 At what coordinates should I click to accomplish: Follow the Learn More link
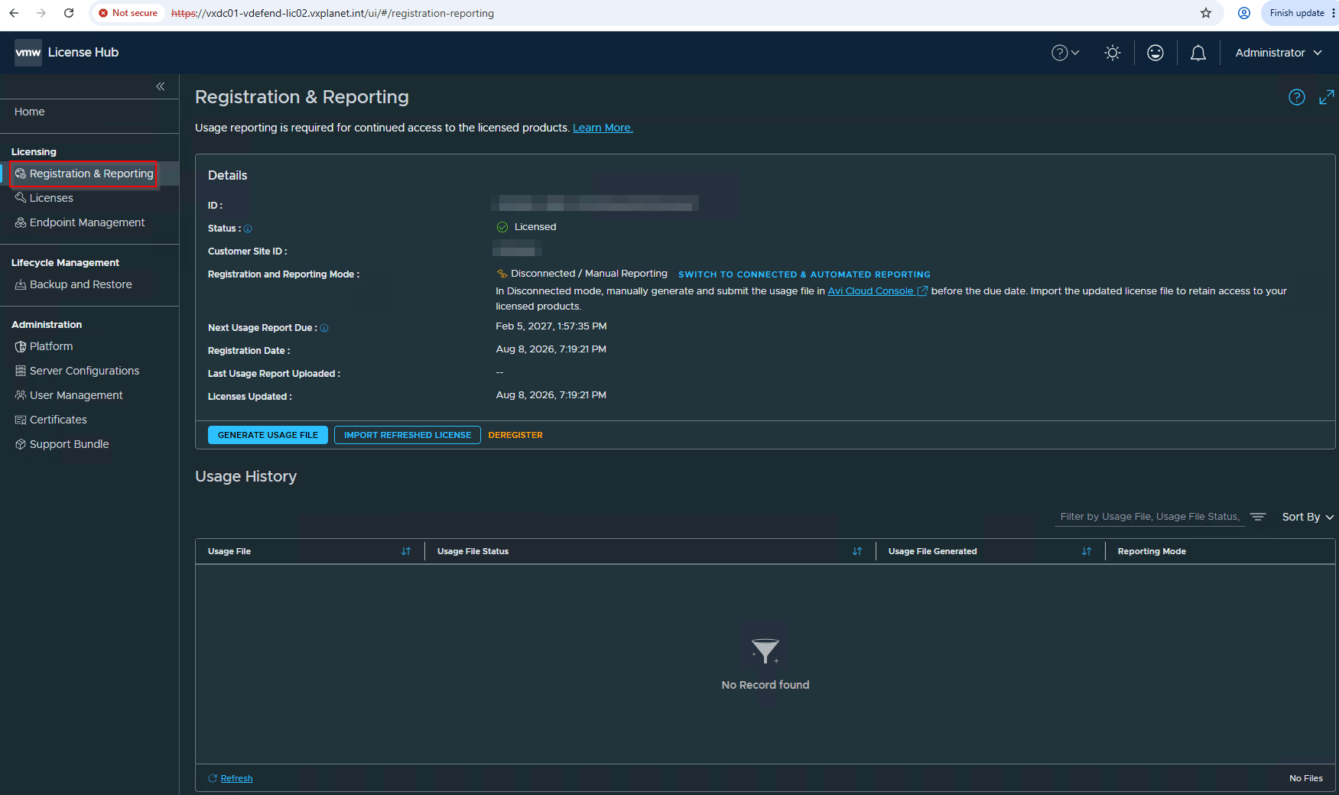[x=603, y=128]
